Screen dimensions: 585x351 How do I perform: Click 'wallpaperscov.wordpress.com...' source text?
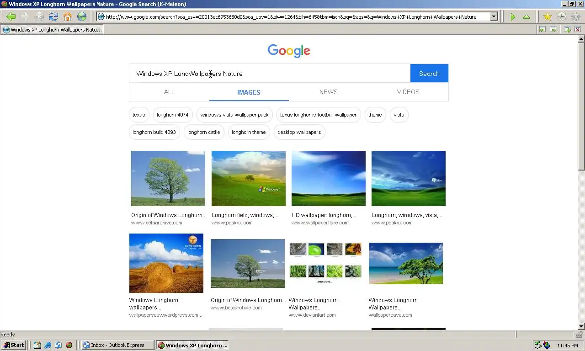pyautogui.click(x=165, y=315)
